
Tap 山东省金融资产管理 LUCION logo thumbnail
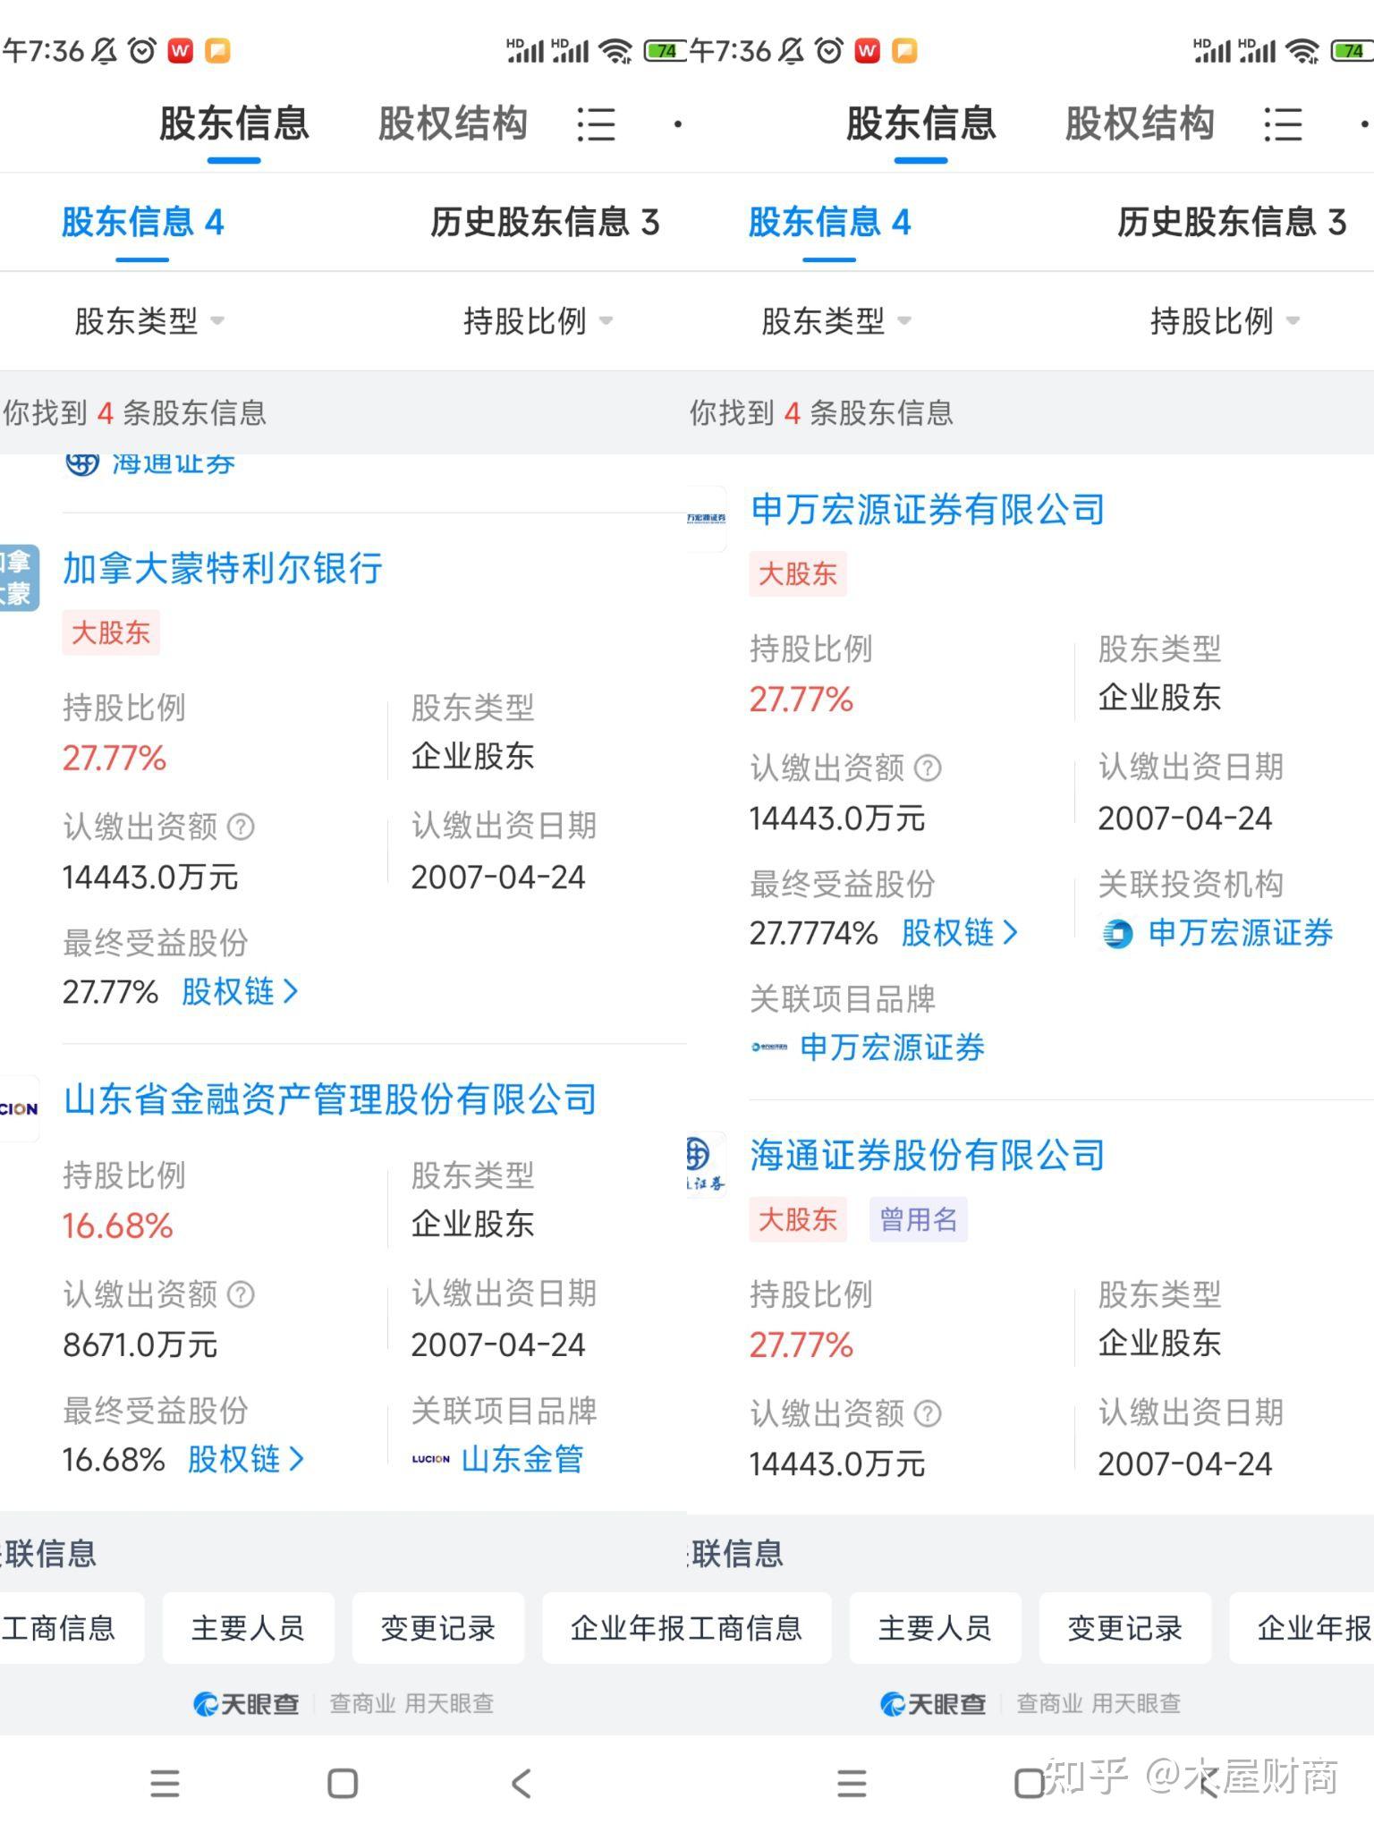(19, 1109)
